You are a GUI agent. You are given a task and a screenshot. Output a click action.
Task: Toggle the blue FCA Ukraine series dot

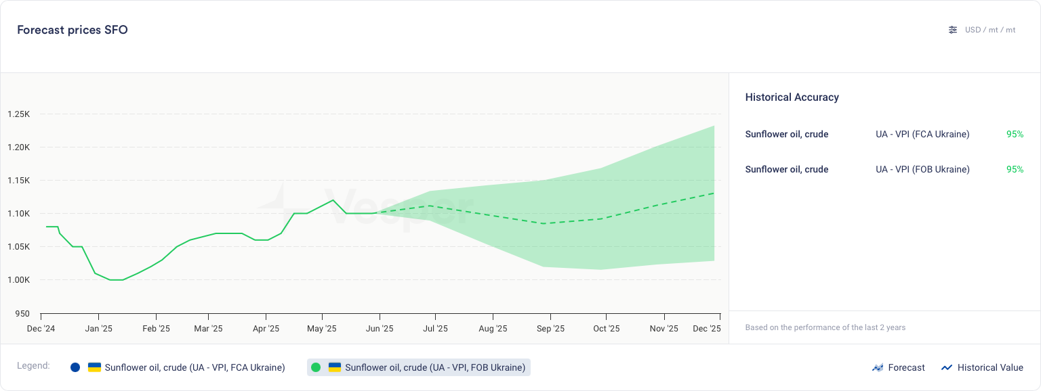click(75, 367)
